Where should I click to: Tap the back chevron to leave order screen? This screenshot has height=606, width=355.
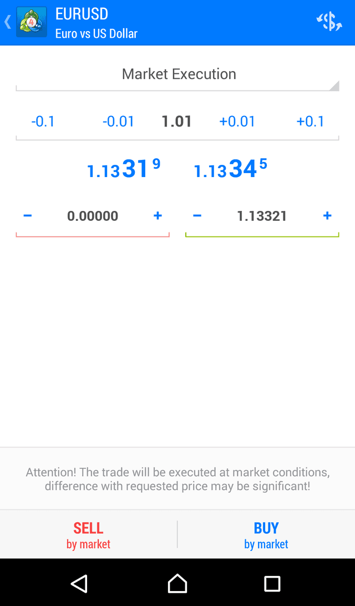pyautogui.click(x=7, y=22)
